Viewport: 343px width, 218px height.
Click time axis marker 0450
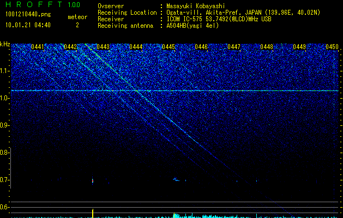(332, 47)
